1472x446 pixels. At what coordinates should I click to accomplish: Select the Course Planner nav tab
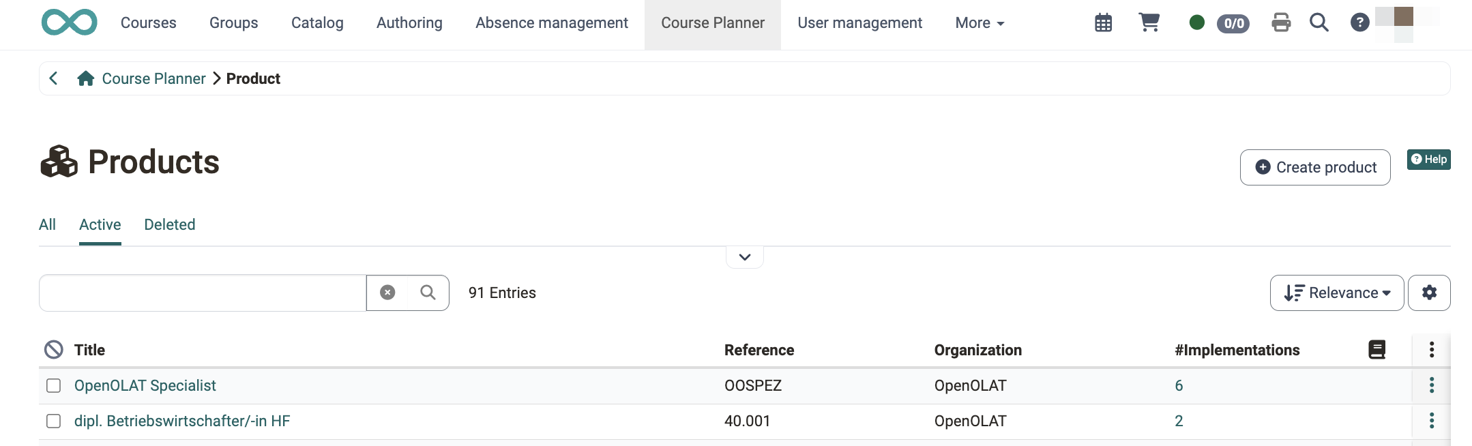(x=713, y=23)
